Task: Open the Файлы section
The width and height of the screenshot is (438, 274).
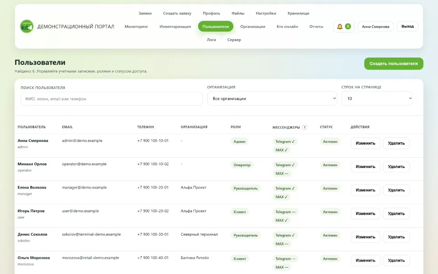Action: coord(238,13)
